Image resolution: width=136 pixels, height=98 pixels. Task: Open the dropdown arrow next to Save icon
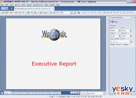(9, 13)
